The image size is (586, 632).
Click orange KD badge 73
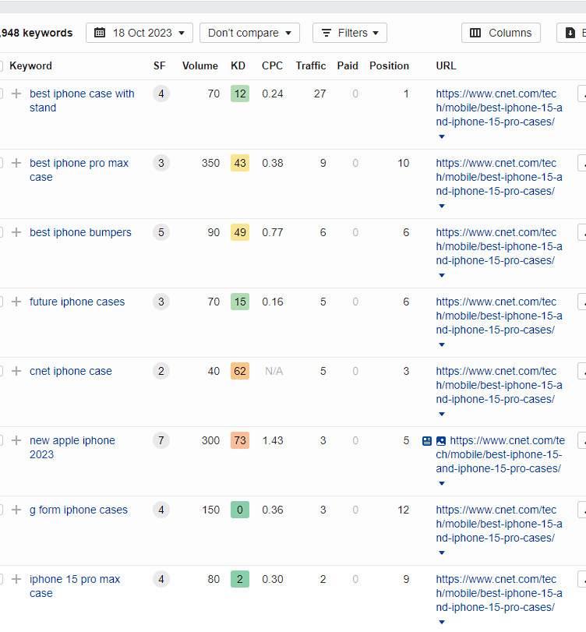[240, 440]
